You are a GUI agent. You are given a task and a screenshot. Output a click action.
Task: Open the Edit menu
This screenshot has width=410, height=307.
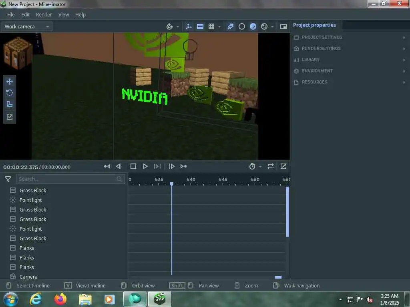(25, 15)
